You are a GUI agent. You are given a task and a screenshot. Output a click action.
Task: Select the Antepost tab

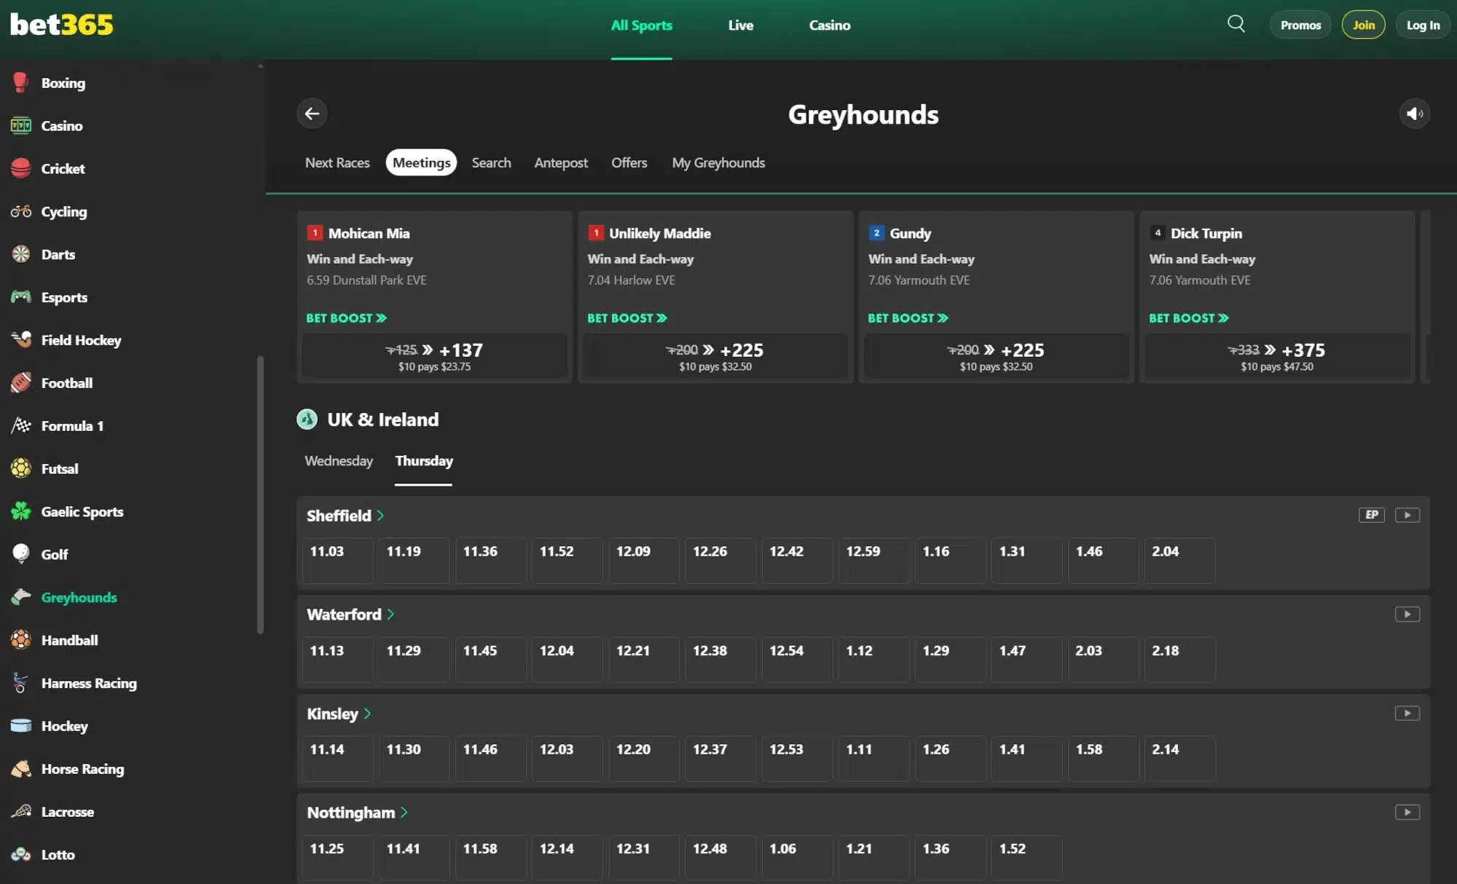click(561, 162)
